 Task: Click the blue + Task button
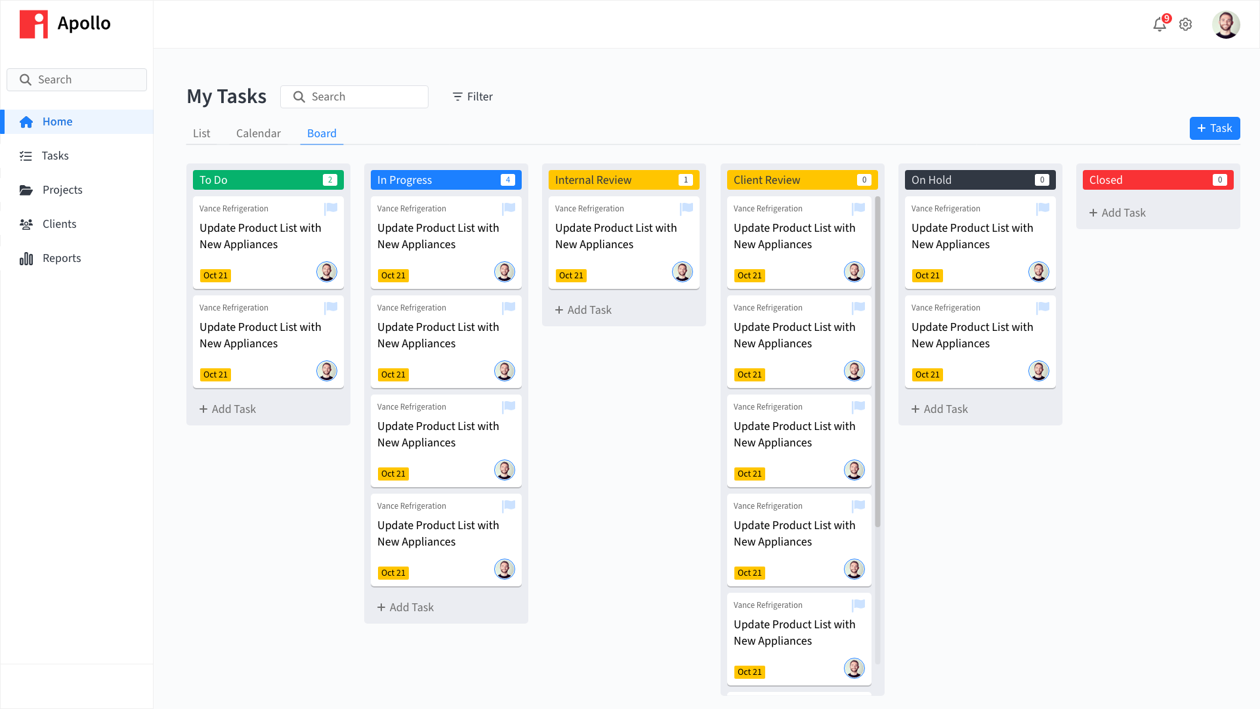(x=1214, y=128)
